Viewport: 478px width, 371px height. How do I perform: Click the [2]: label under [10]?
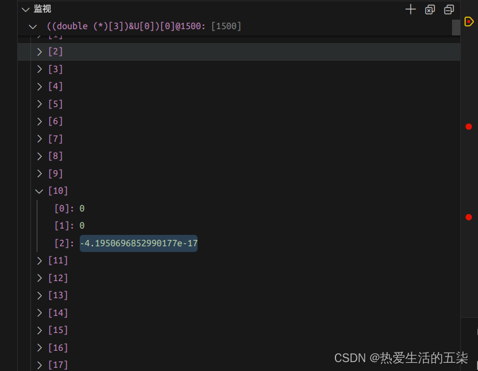(64, 243)
